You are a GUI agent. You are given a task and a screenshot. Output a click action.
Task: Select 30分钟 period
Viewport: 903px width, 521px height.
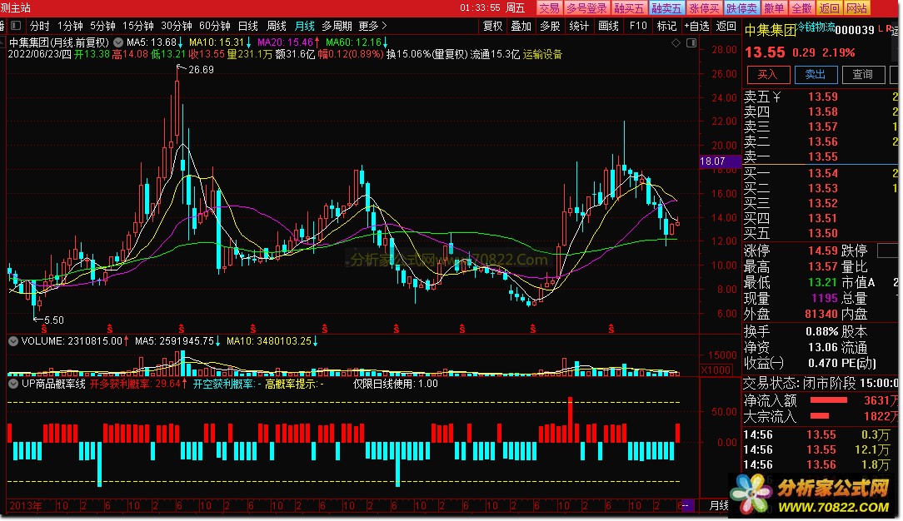[x=177, y=26]
